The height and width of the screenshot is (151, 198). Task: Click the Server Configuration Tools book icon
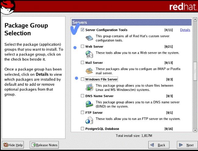89,38
